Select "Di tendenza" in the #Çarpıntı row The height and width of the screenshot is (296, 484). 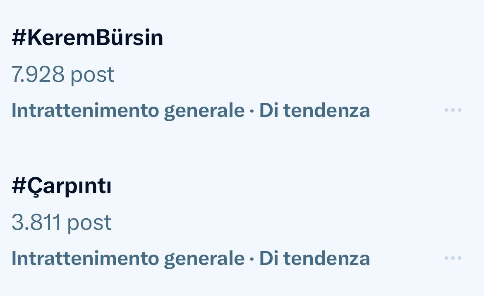(x=314, y=258)
